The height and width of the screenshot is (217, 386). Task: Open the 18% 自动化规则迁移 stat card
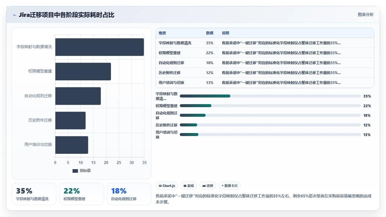click(129, 194)
